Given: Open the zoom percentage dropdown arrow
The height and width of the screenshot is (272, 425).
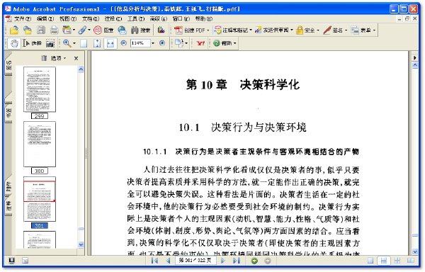Looking at the screenshot, I should 153,43.
